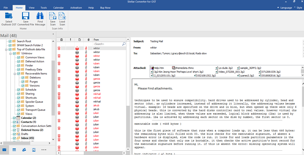304x155 pixels.
Task: Sort by the From column header
Action: 109,39
